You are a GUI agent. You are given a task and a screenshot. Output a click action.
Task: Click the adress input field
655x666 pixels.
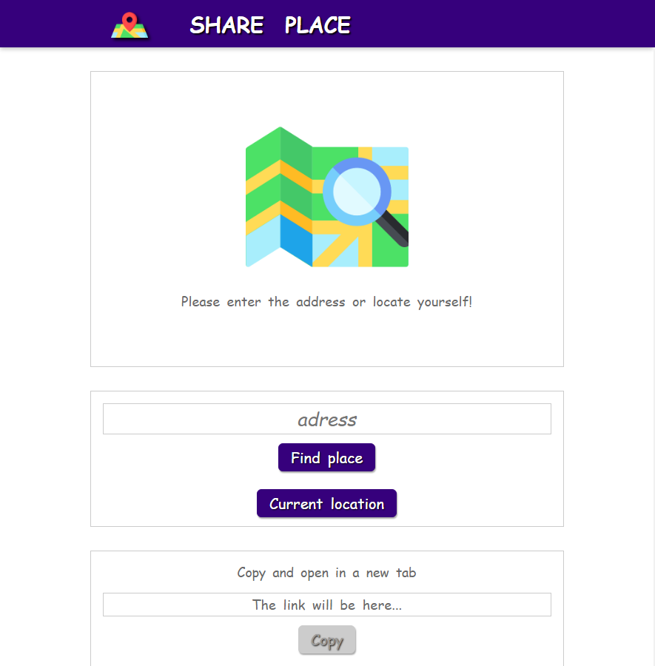[326, 419]
